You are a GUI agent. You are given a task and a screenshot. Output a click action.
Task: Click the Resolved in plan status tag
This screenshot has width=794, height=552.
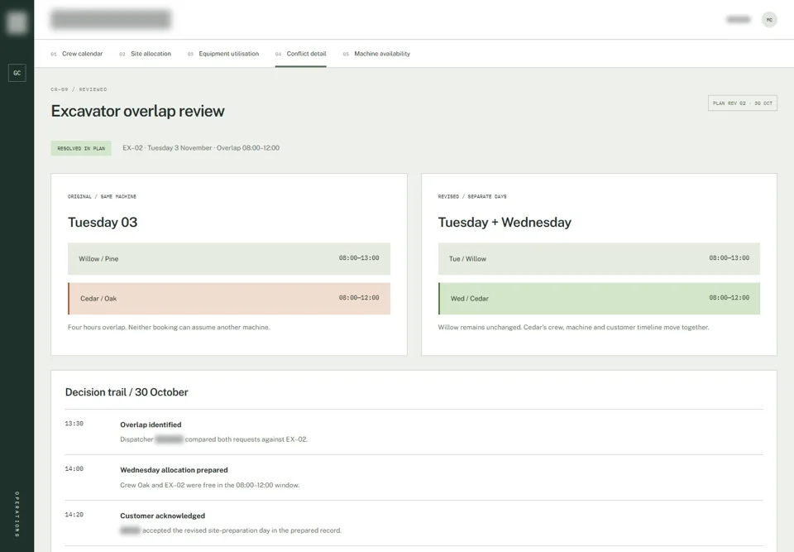81,148
